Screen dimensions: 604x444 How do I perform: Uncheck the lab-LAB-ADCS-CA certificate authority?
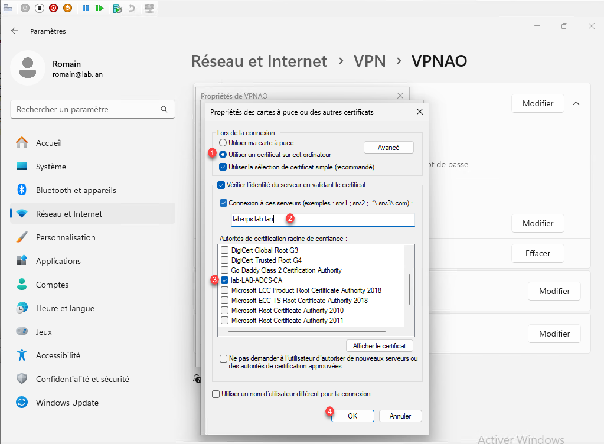(x=224, y=280)
